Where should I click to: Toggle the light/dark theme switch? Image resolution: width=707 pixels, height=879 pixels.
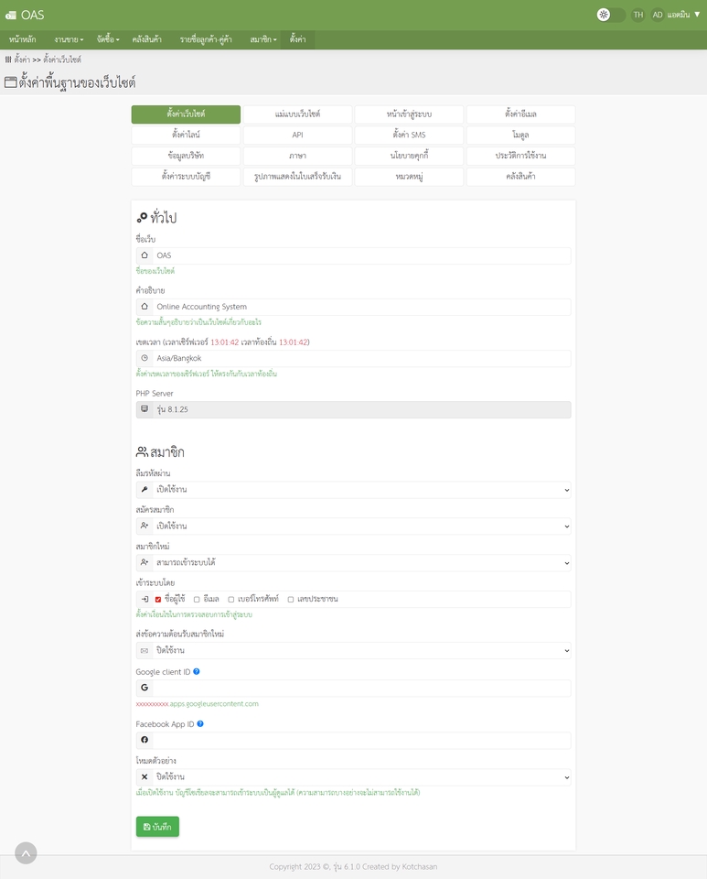pyautogui.click(x=611, y=16)
